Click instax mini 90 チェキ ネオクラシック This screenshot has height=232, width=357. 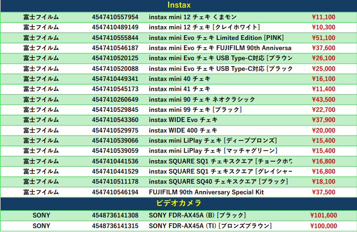pyautogui.click(x=202, y=99)
